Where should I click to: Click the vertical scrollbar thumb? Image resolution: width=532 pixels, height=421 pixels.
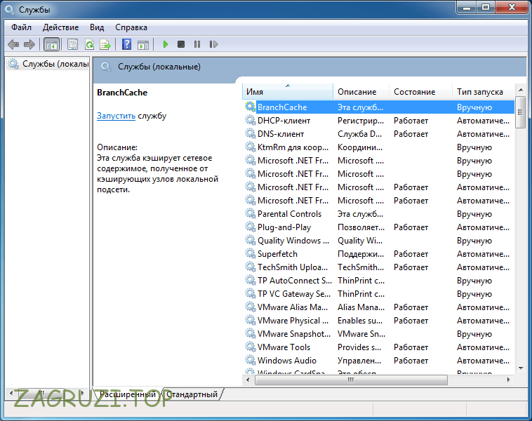tap(520, 112)
